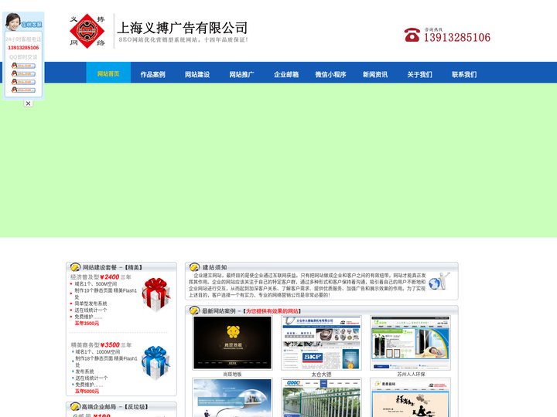Click the 五年3500元 price text
The image size is (557, 417).
click(87, 323)
